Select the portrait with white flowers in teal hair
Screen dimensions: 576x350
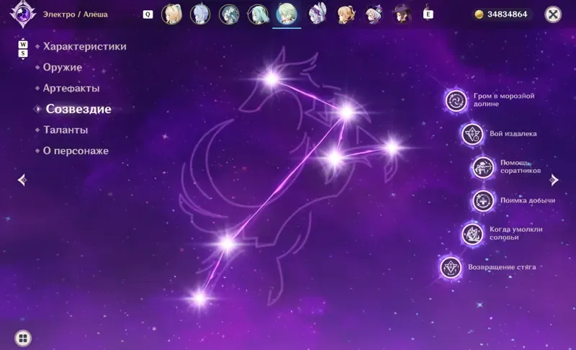coord(229,14)
